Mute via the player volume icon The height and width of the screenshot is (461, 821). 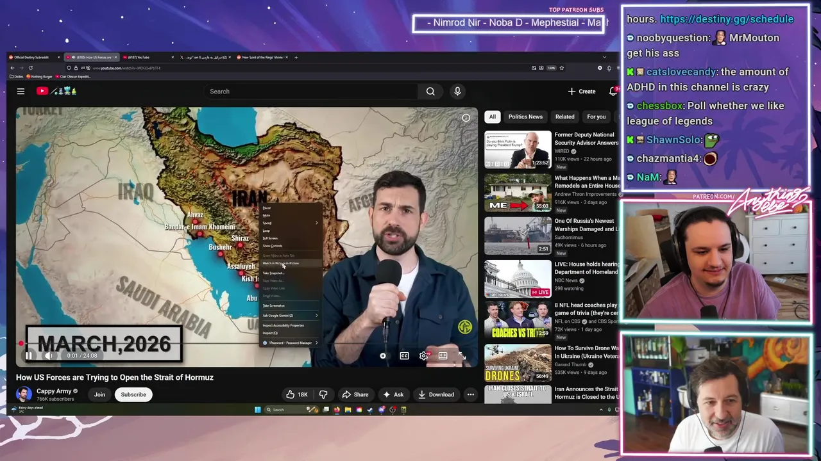click(x=48, y=356)
